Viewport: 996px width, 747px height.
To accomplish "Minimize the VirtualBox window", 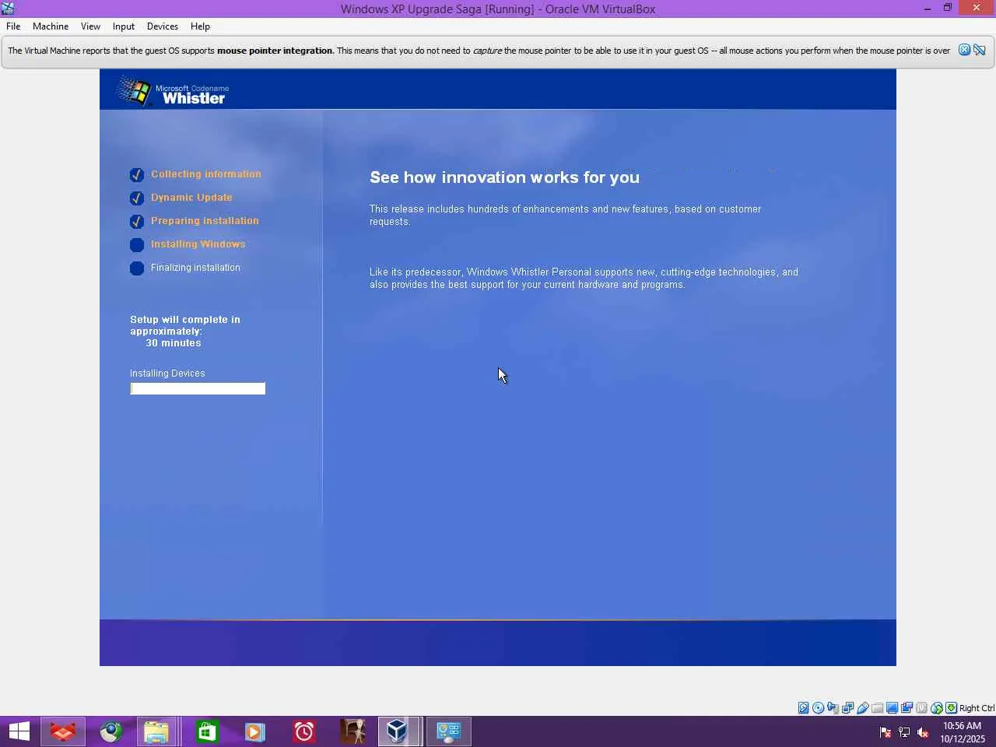I will [928, 9].
